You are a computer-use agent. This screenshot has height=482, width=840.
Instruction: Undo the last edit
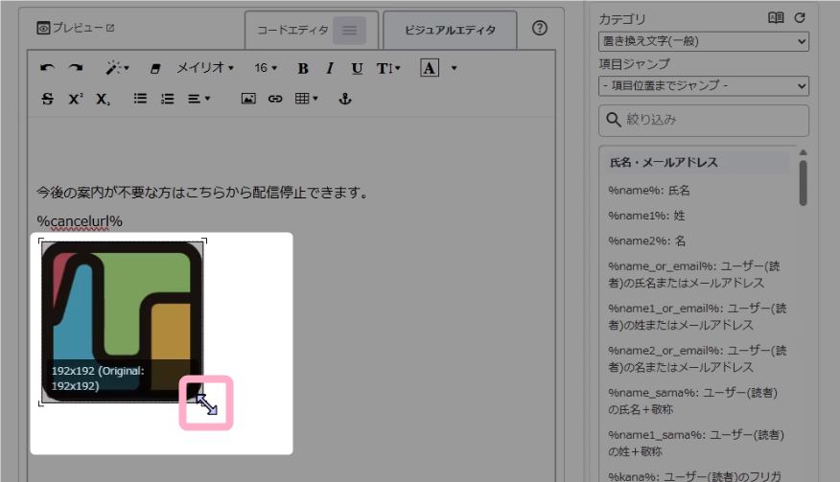(x=47, y=68)
